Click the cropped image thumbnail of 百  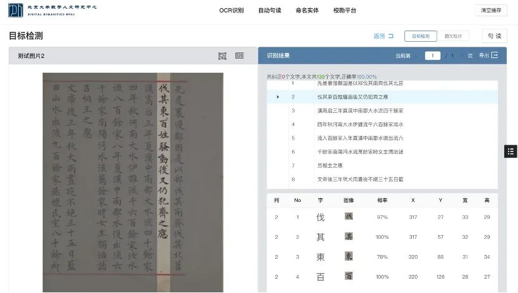pos(348,276)
